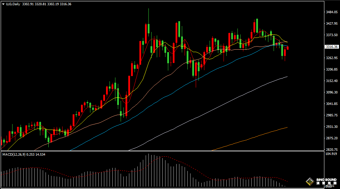Image resolution: width=340 pixels, height=189 pixels.
Task: Click the right end of the white moving average
Action: tap(287, 76)
